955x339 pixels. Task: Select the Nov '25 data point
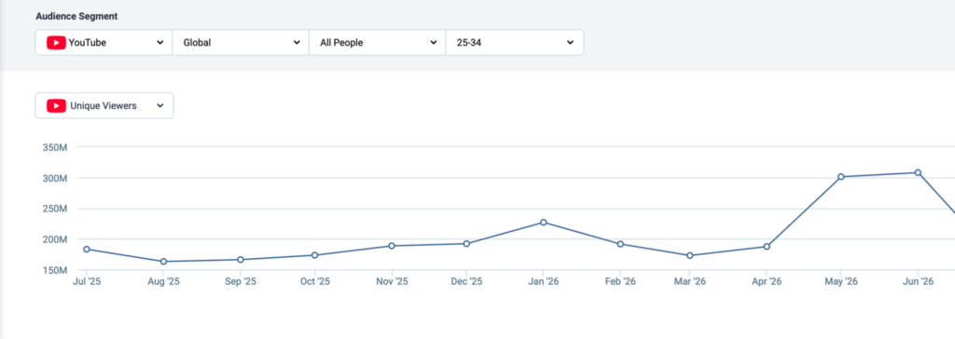point(392,246)
